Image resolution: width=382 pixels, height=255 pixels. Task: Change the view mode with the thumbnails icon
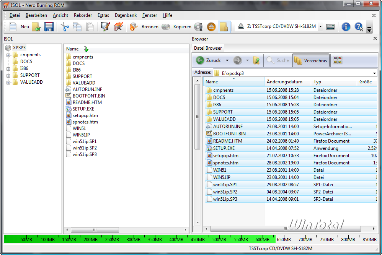338,60
